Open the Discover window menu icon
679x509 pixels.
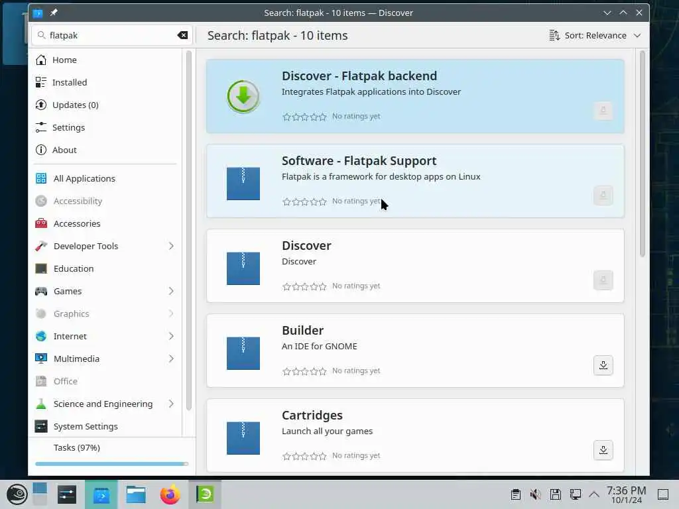coord(38,13)
